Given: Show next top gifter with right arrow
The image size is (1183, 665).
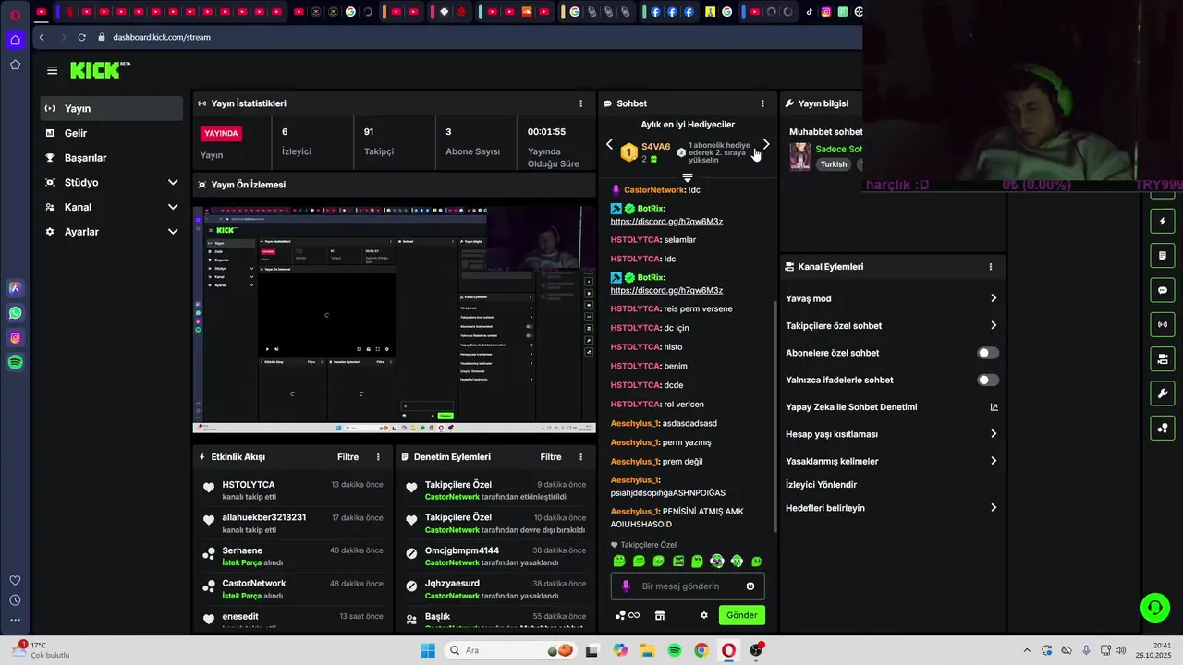Looking at the screenshot, I should pos(765,144).
